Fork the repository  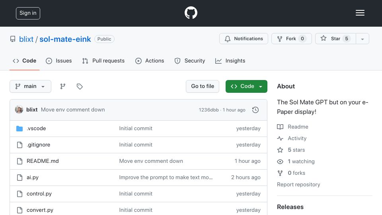[x=292, y=39]
